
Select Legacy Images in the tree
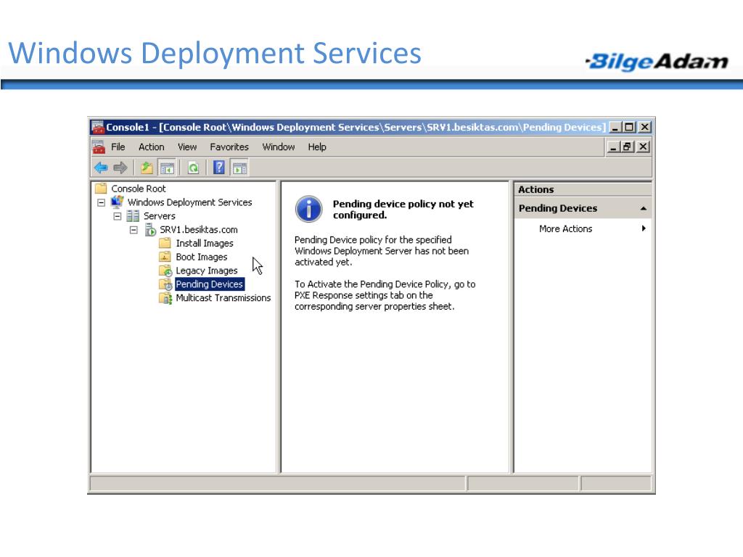[207, 271]
